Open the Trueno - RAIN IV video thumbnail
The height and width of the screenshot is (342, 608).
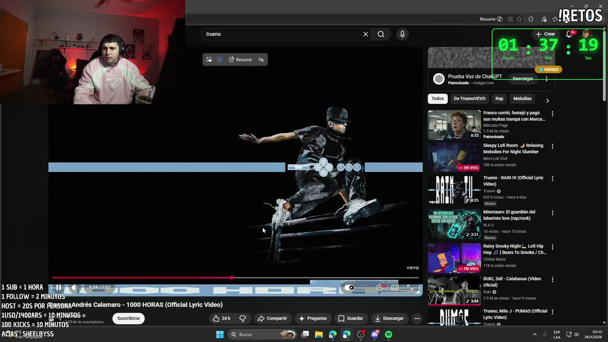pos(455,190)
